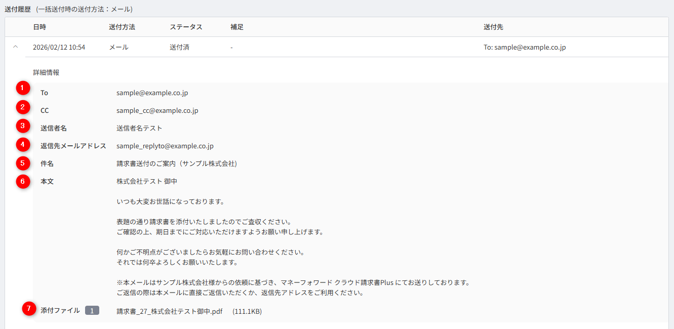
Task: Click red numbered marker 3 beside 送信者名
Action: (x=23, y=125)
